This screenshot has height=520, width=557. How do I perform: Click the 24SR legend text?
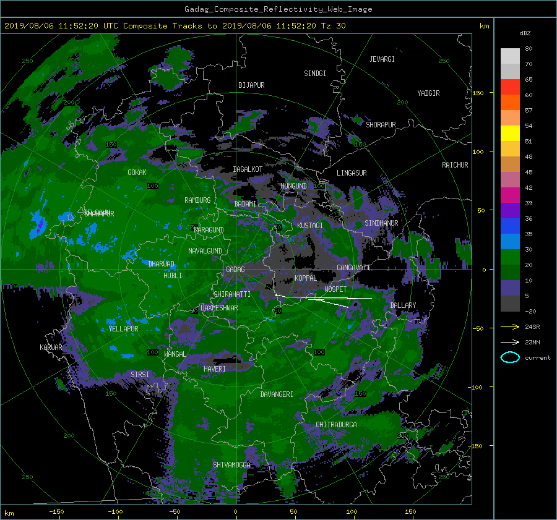point(532,326)
